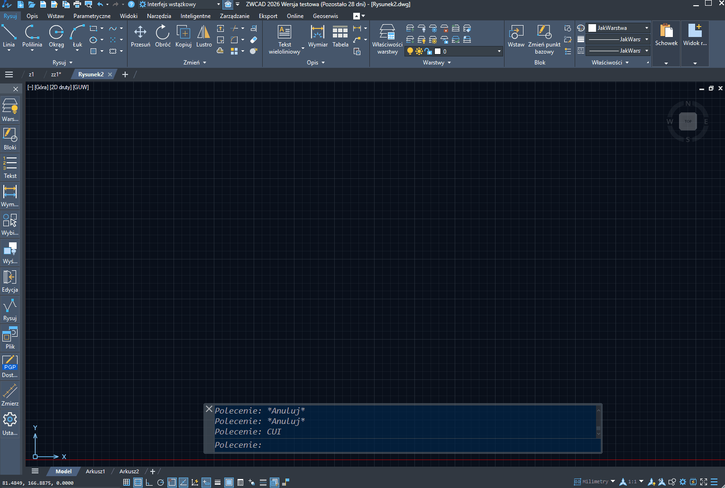Image resolution: width=725 pixels, height=488 pixels.
Task: Open Edycja in left sidebar
Action: 10,281
